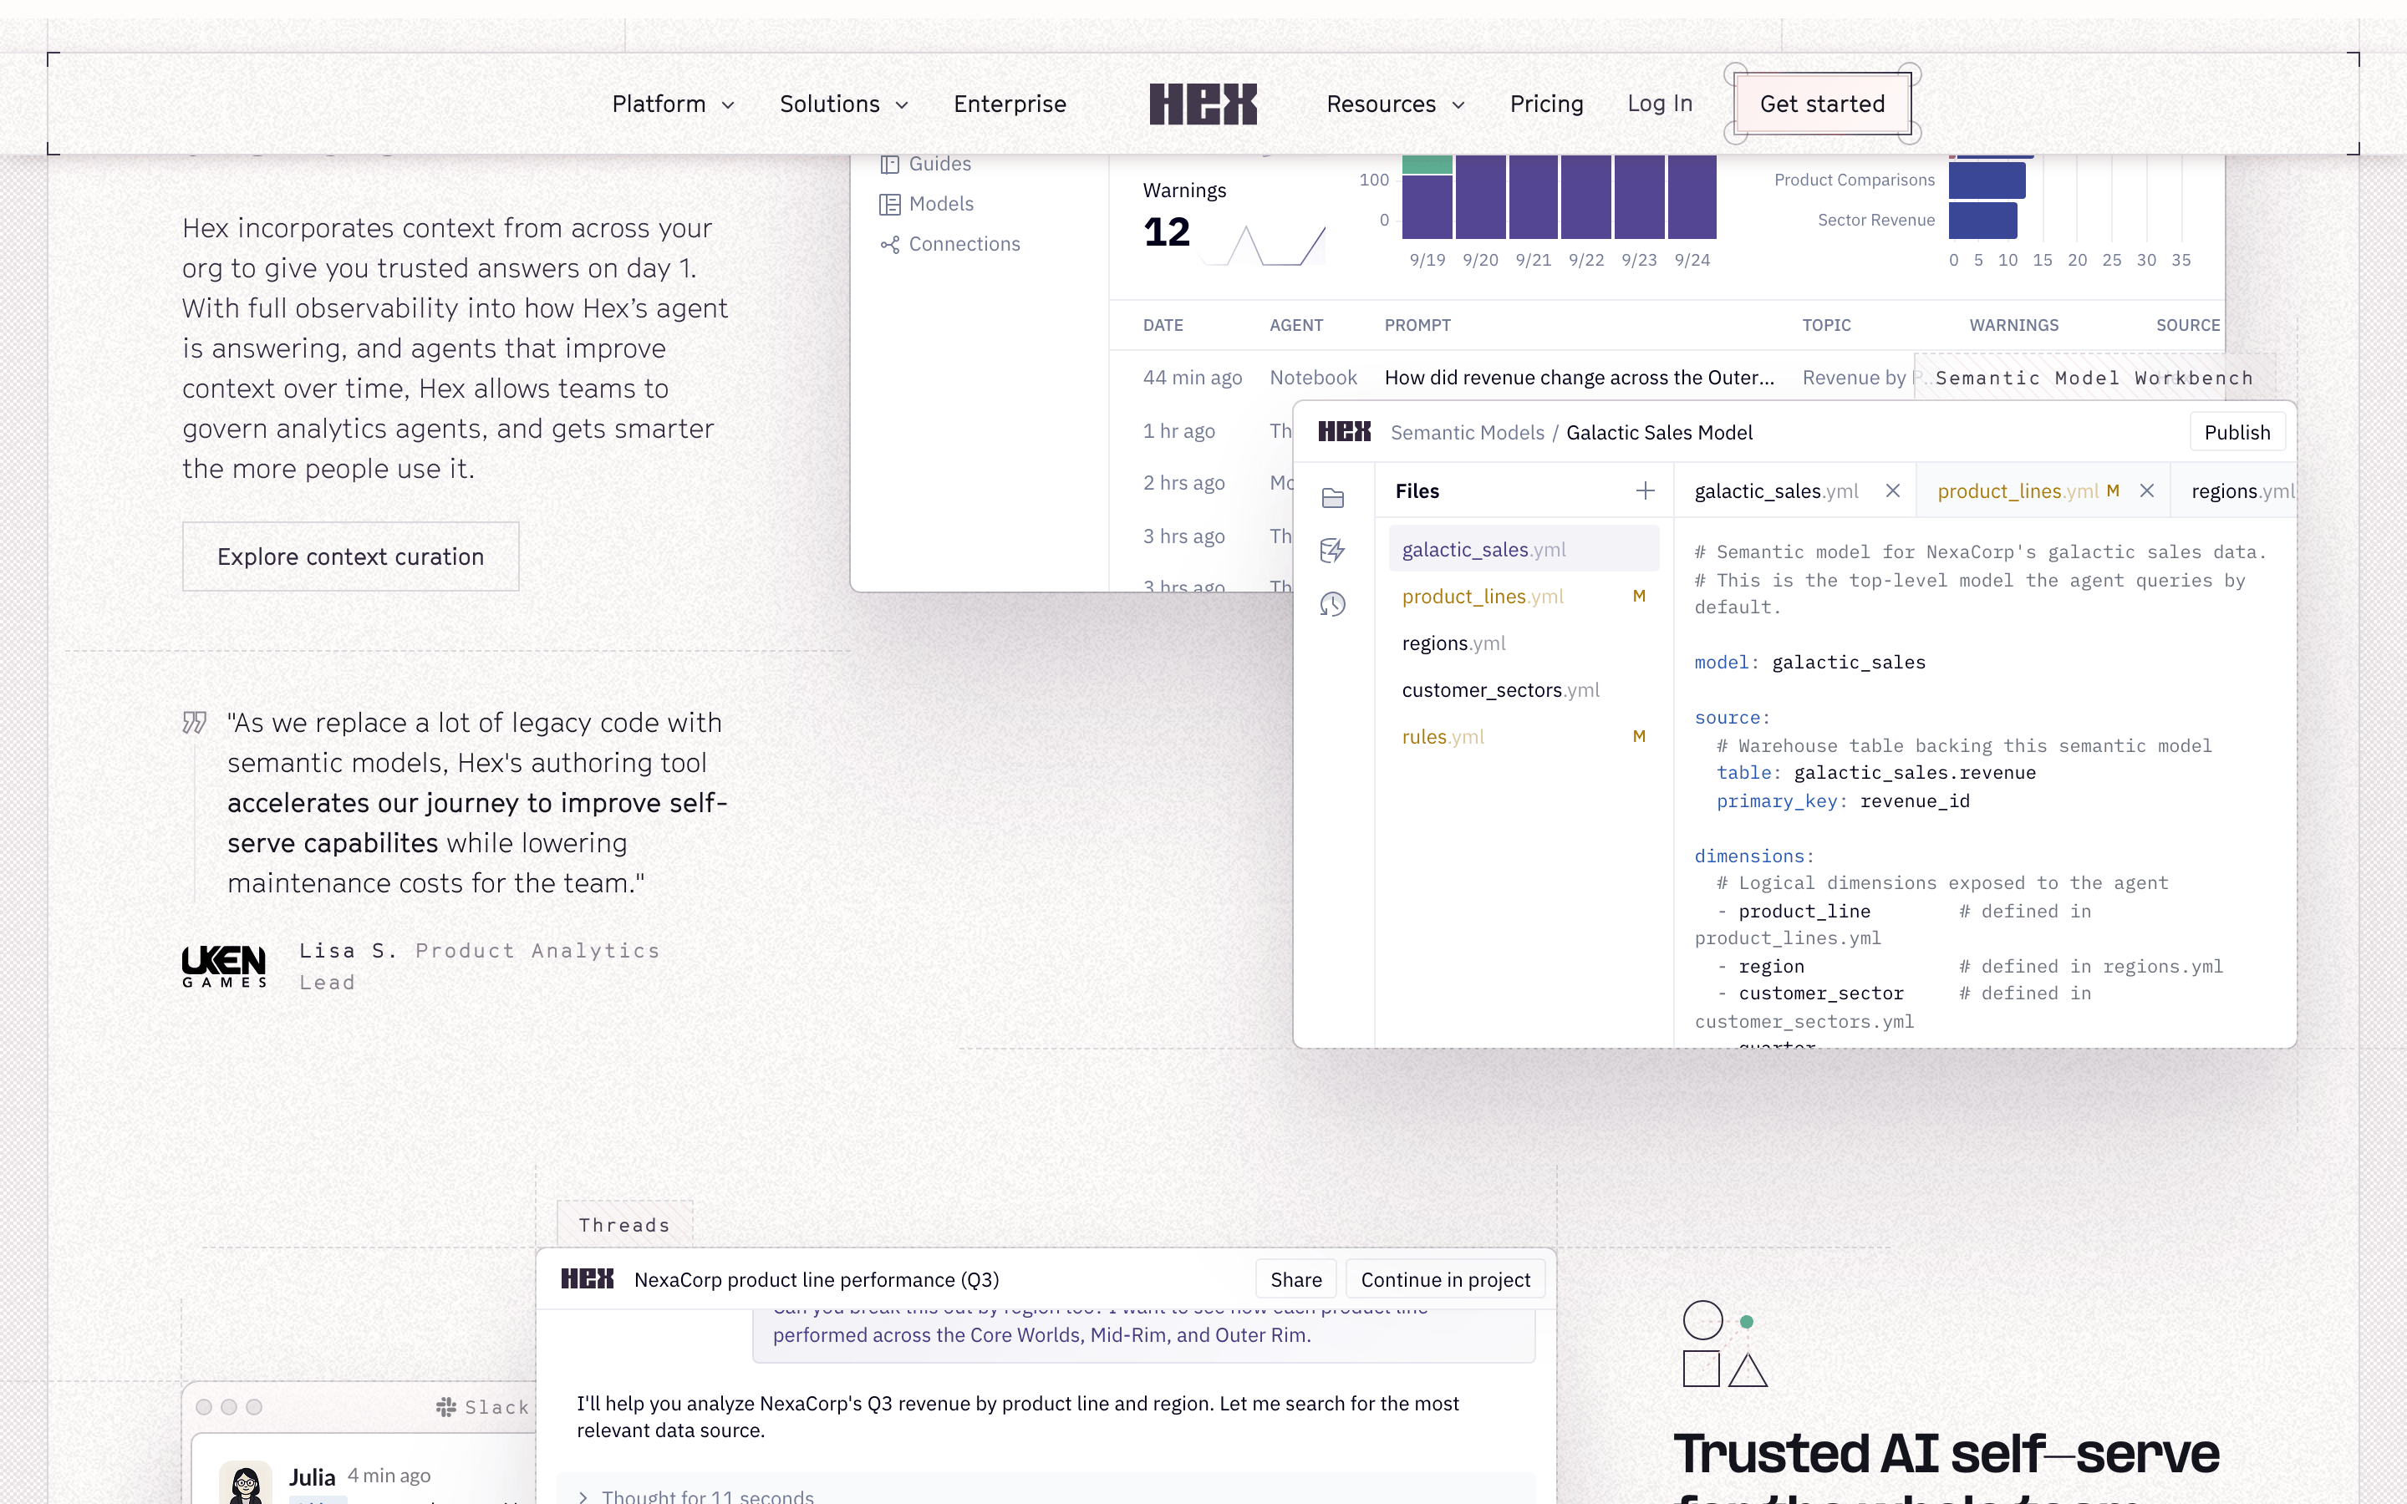Close the product_lines.yml tab
The height and width of the screenshot is (1504, 2407).
[2147, 490]
